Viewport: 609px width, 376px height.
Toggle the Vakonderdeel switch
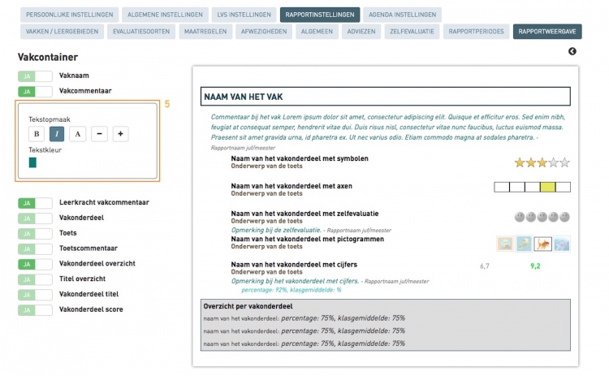point(35,218)
